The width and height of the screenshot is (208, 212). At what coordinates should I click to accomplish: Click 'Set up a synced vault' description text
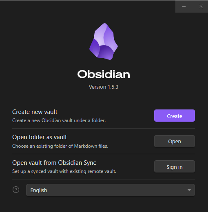[64, 171]
